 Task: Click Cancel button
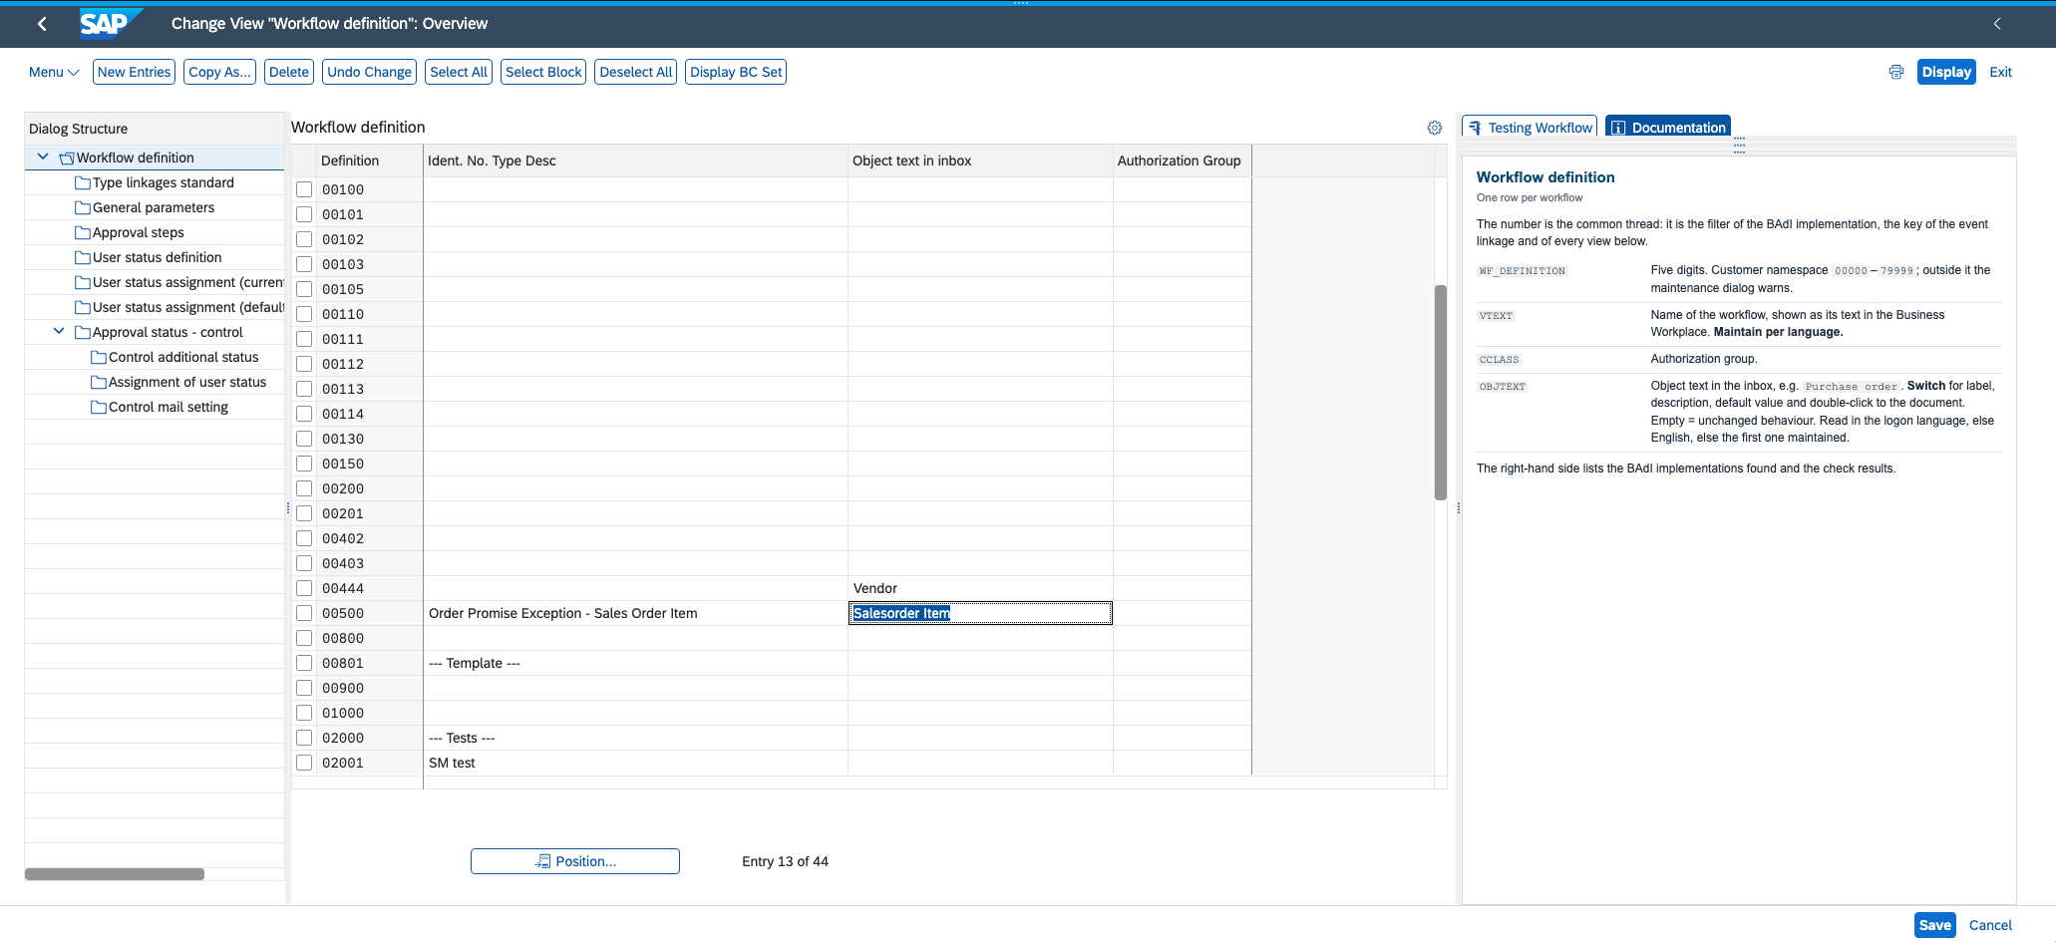click(1990, 925)
